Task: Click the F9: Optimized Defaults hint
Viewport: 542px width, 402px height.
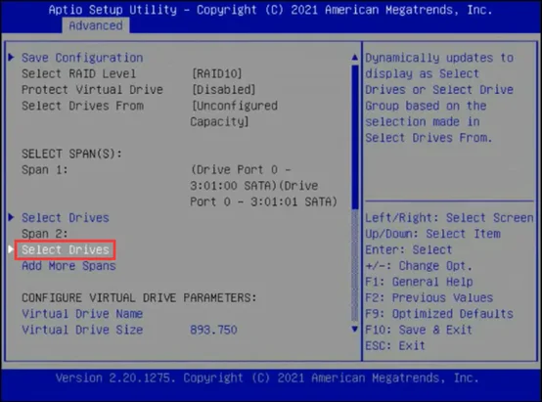Action: 439,314
